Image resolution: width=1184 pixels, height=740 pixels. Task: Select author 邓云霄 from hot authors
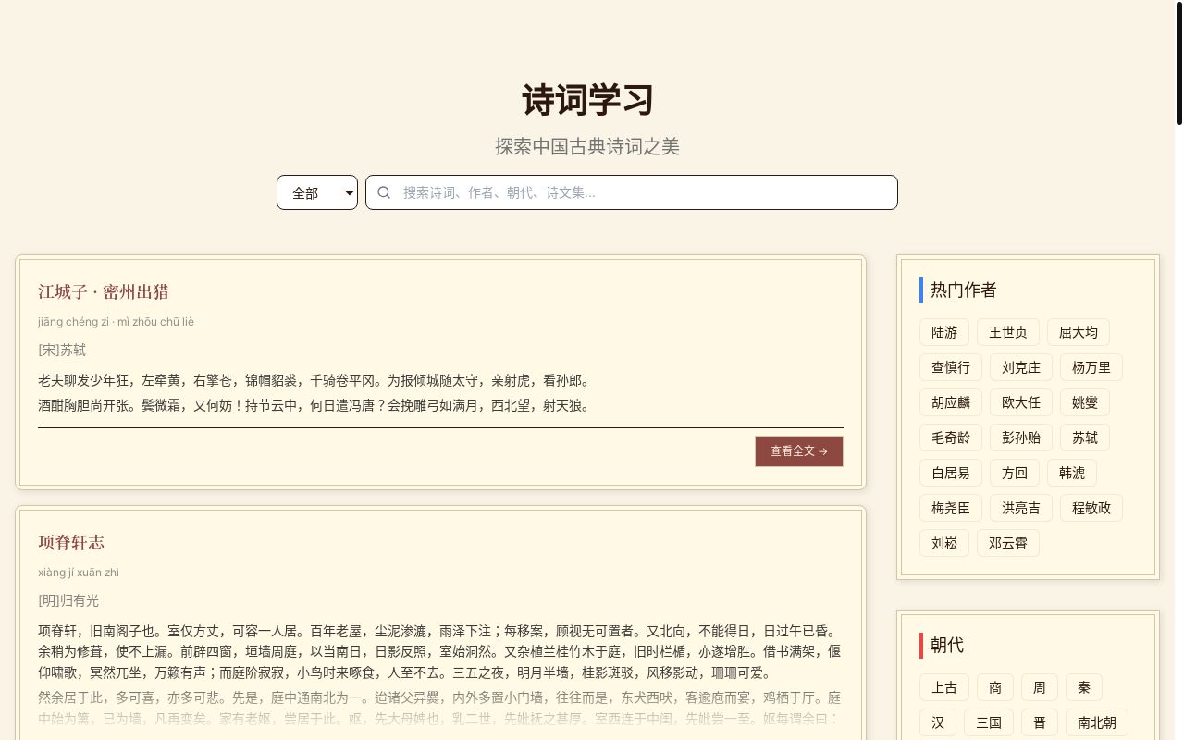[1007, 543]
